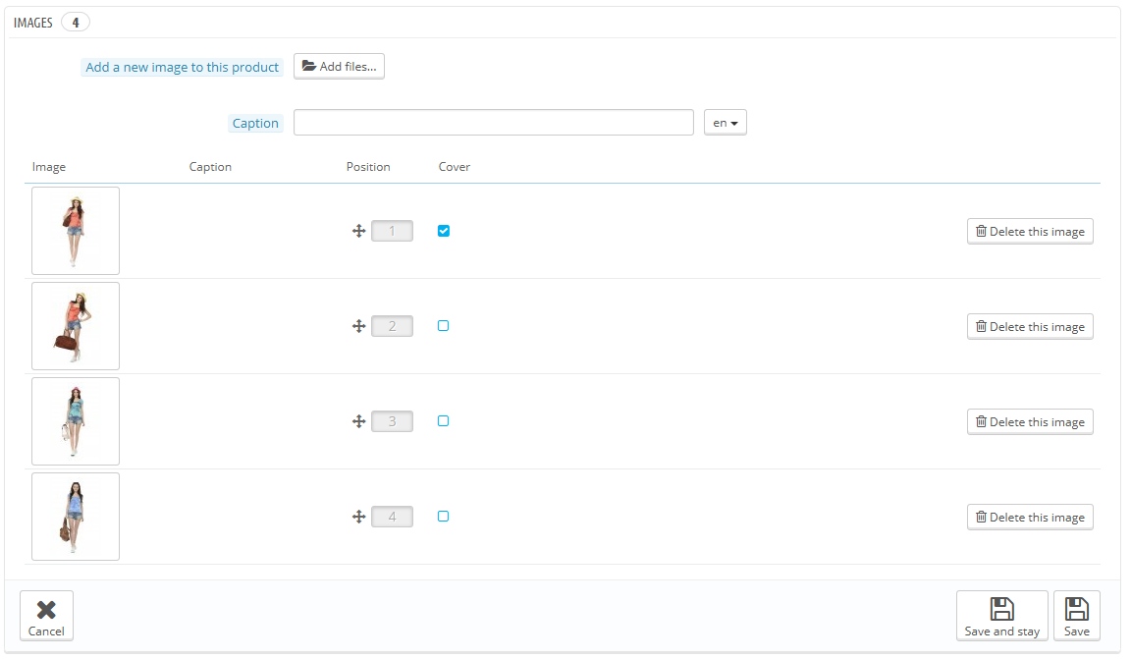Click the position 1 number field
The height and width of the screenshot is (659, 1131).
pos(393,231)
